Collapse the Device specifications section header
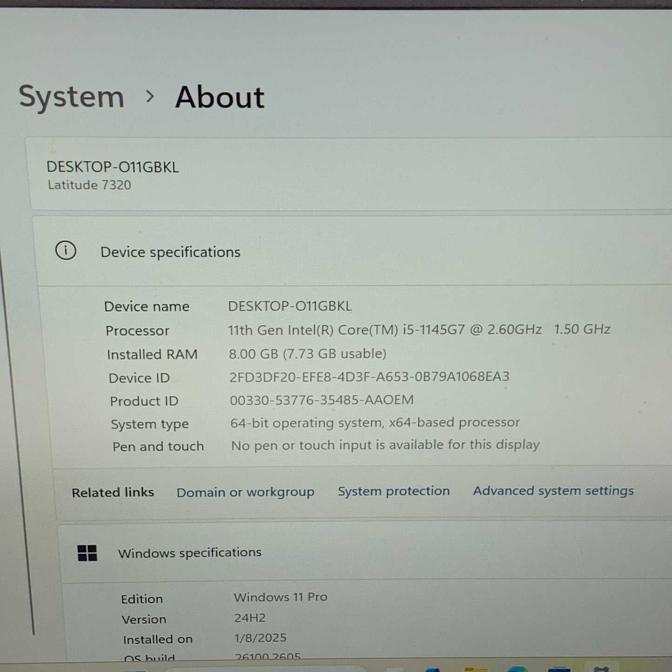Viewport: 672px width, 672px height. (x=354, y=252)
